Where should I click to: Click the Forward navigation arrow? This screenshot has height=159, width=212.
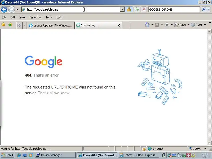tap(11, 10)
